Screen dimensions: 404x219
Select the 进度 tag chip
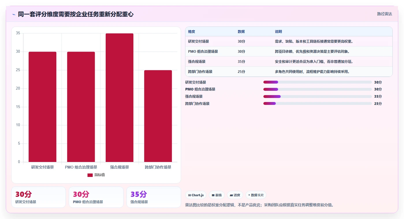pos(235,195)
